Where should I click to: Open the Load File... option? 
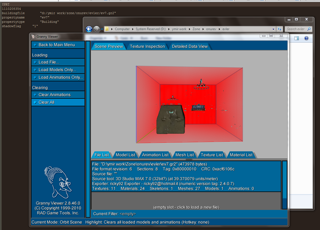(x=58, y=62)
